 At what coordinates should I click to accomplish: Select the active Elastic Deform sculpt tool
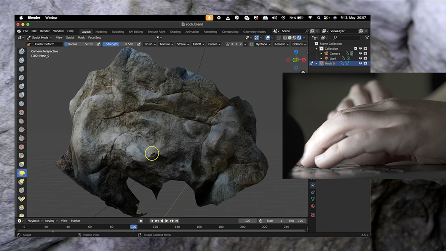tap(21, 173)
